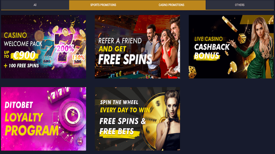
Task: Click the purple roulette wheel graphic
Action: click(x=72, y=114)
